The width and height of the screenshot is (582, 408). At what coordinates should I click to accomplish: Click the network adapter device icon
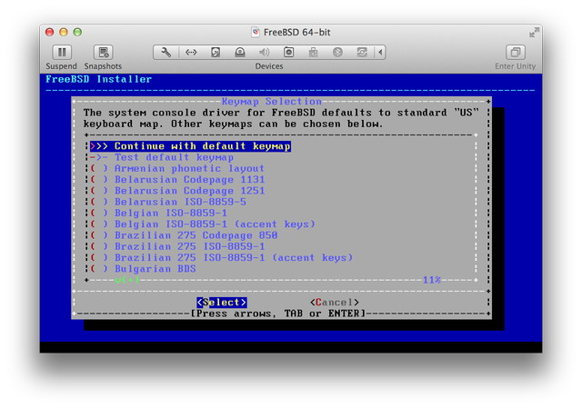191,53
